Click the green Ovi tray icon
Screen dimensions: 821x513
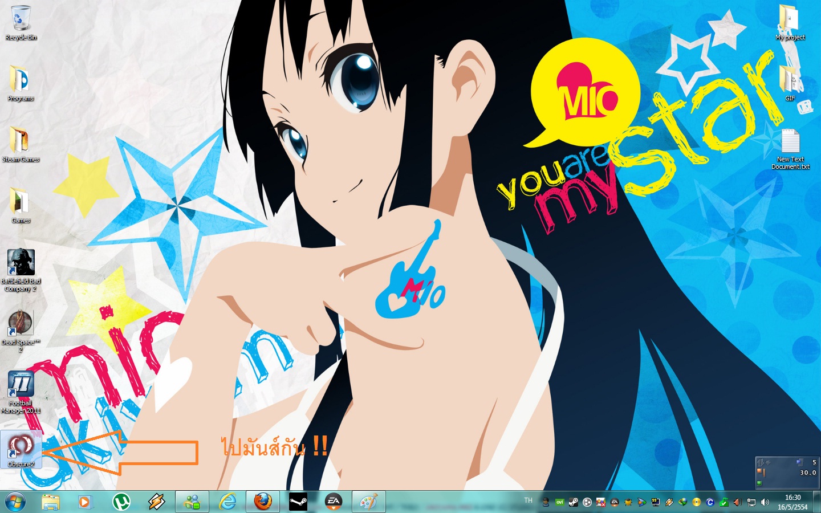559,502
